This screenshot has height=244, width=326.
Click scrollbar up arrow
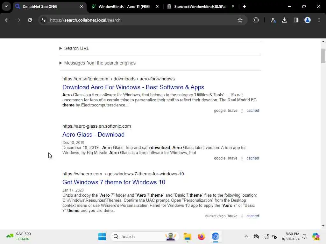click(323, 42)
